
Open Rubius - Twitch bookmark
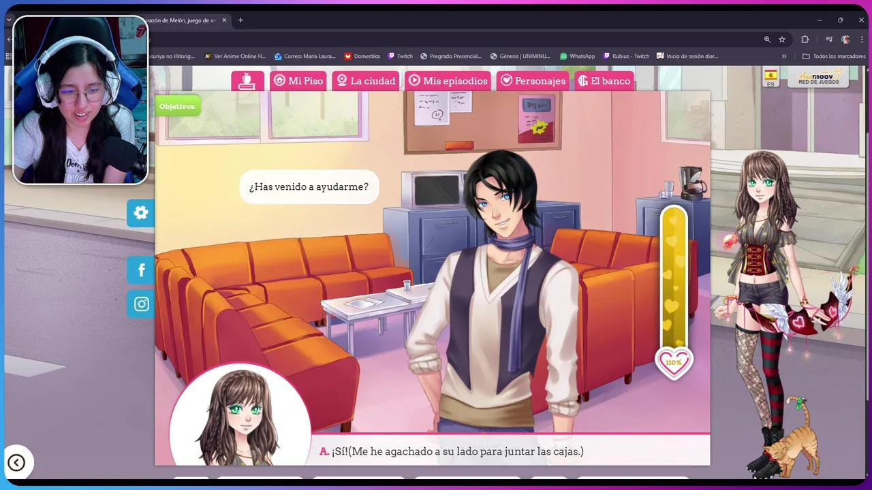626,56
